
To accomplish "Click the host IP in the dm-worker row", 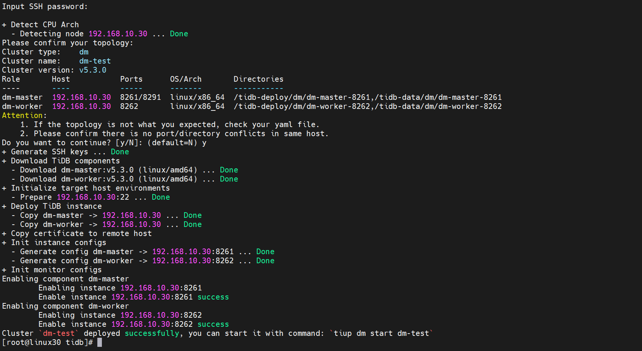I will click(x=81, y=106).
